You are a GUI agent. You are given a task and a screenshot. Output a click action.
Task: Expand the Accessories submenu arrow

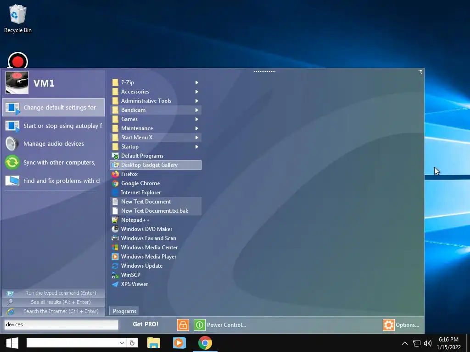click(x=196, y=92)
